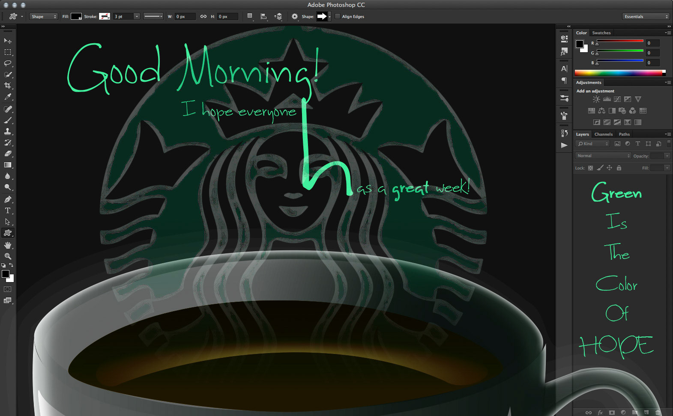
Task: Reset default foreground and background colors
Action: coord(3,265)
